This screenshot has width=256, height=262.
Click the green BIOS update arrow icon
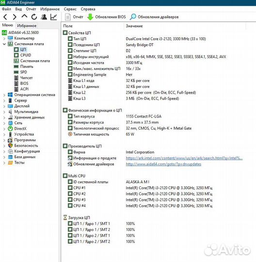(90, 17)
